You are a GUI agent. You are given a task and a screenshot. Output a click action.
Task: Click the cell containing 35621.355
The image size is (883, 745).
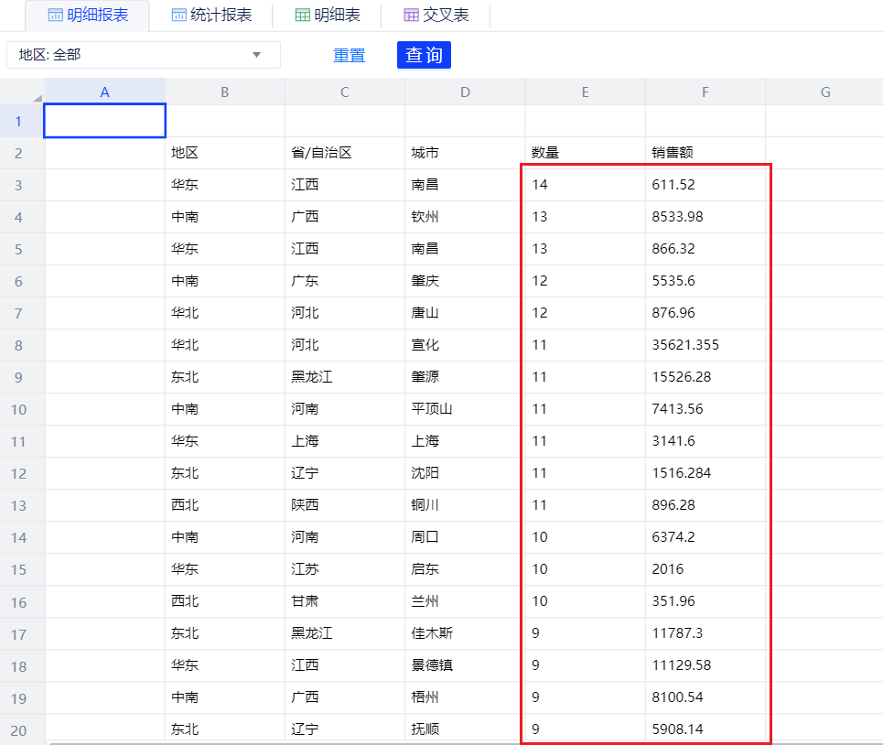click(705, 345)
